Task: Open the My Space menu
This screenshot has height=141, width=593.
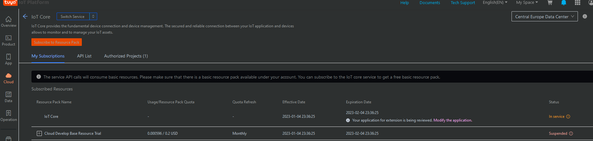Action: (x=527, y=3)
